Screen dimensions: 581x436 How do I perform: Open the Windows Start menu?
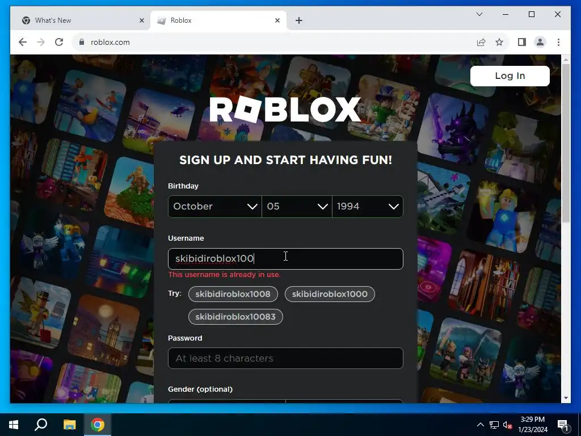click(14, 425)
